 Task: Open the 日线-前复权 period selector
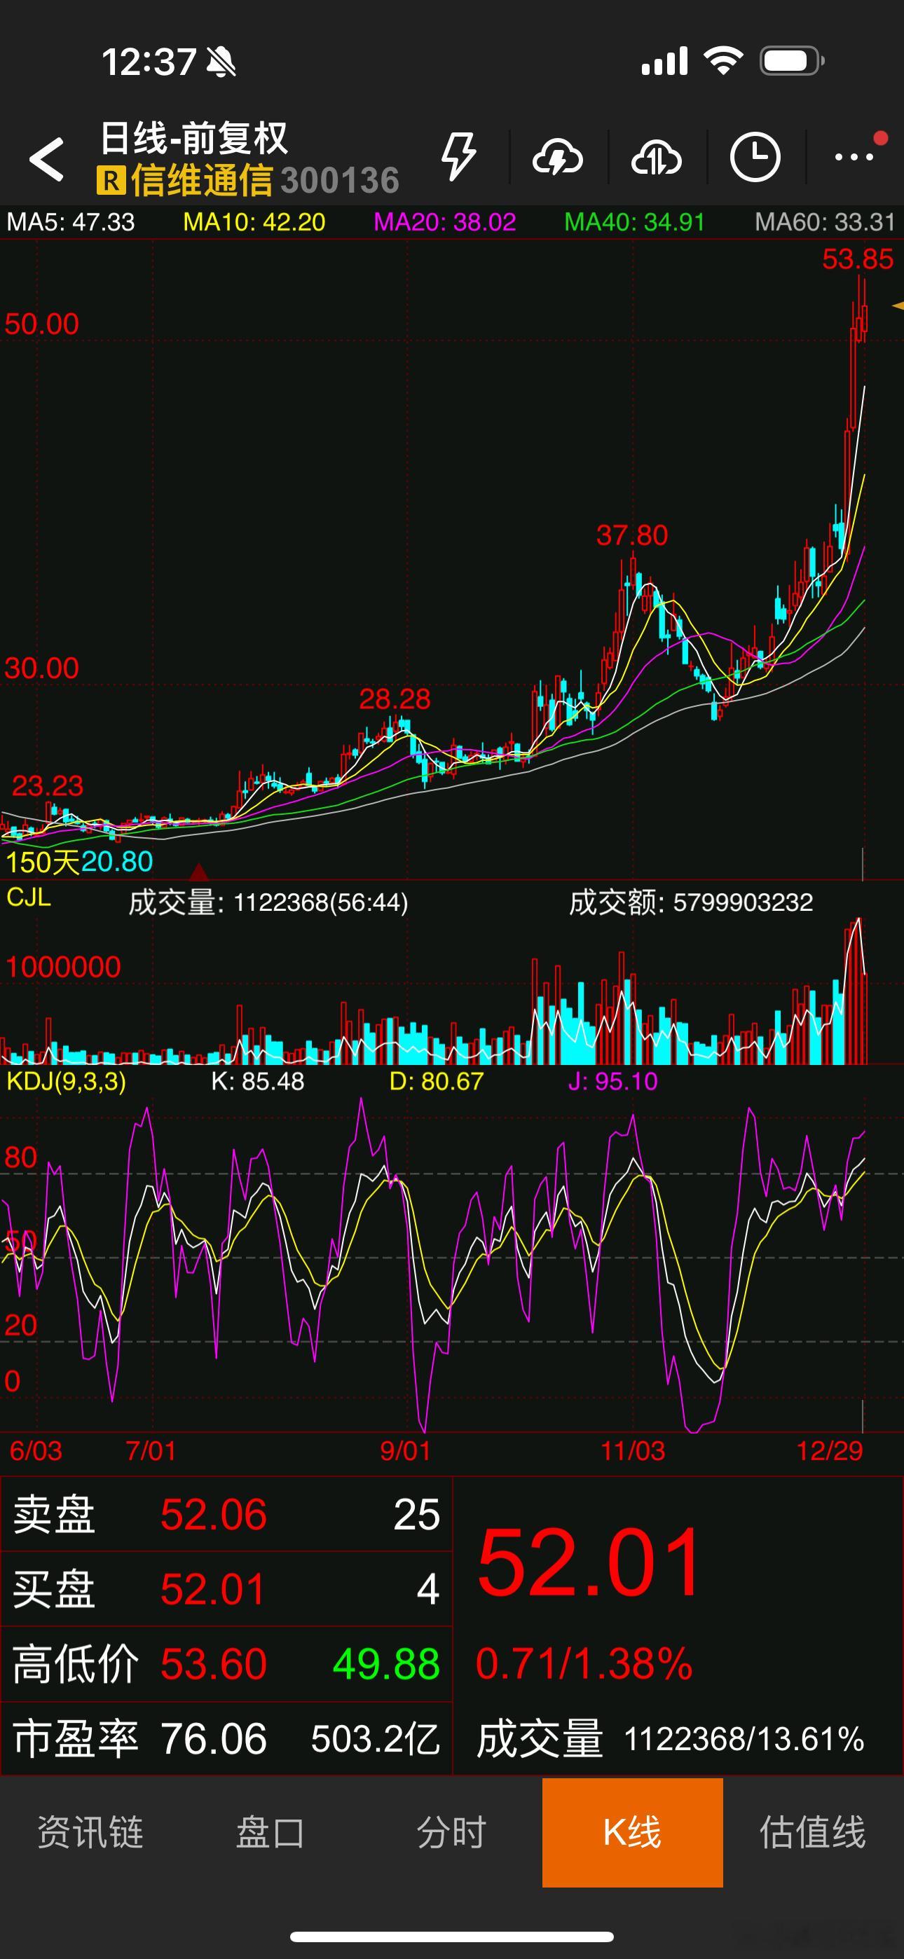pos(194,139)
